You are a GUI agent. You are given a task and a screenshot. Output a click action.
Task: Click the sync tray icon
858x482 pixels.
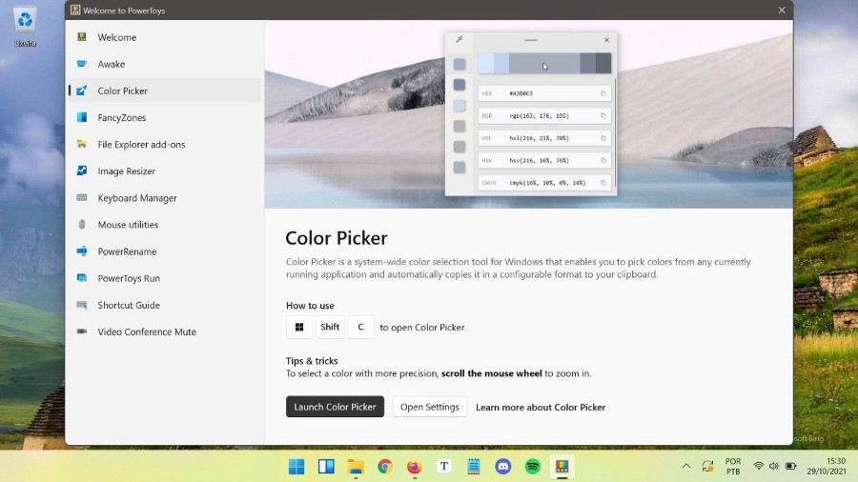(x=707, y=466)
